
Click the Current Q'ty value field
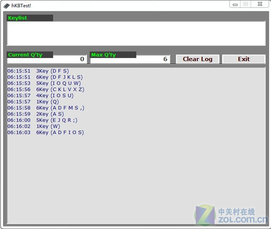[47, 59]
